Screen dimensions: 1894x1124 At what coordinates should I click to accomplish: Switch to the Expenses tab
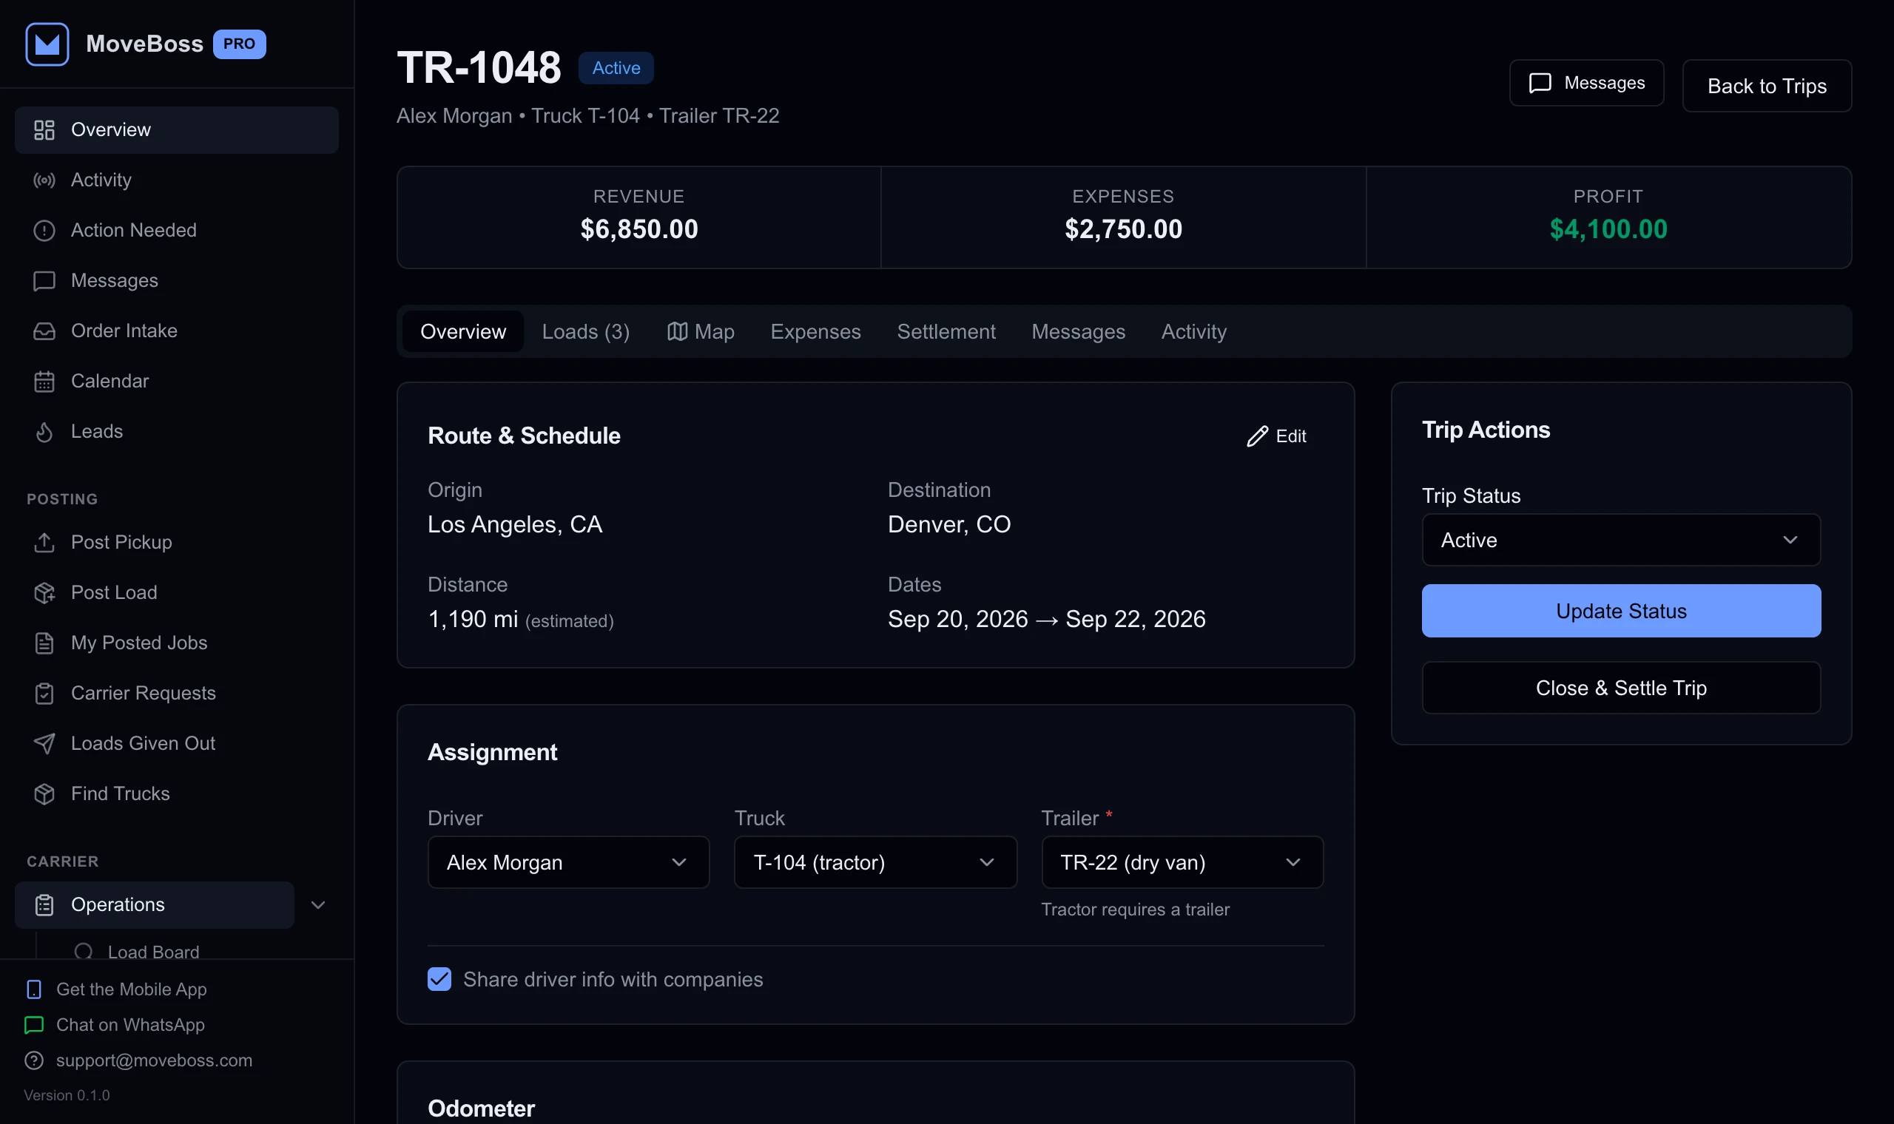(815, 332)
